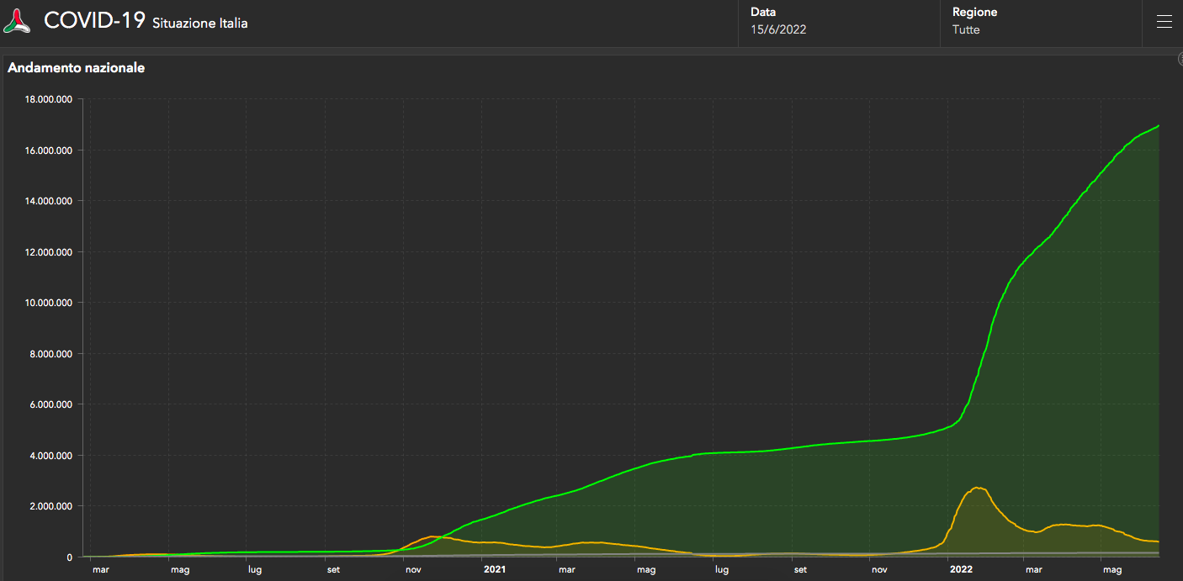Click the 10.000.000 y-axis label
Viewport: 1183px width, 581px height.
(x=49, y=303)
